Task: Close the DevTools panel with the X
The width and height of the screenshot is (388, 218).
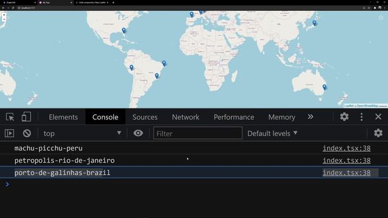Action: (378, 117)
